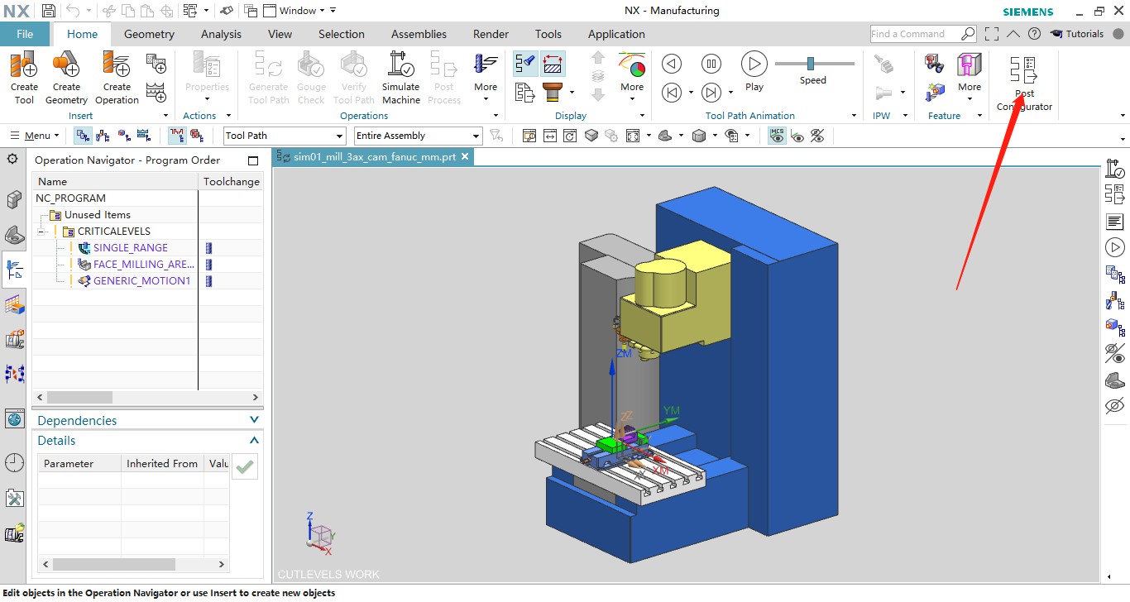Toggle Display Tool Path ribbon button
The height and width of the screenshot is (602, 1130).
[524, 64]
